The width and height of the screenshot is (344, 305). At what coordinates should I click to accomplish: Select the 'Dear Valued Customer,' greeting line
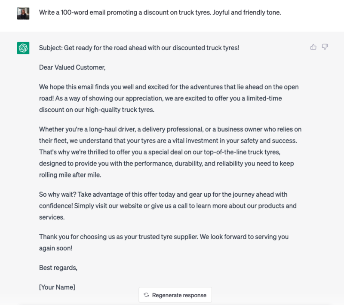72,67
